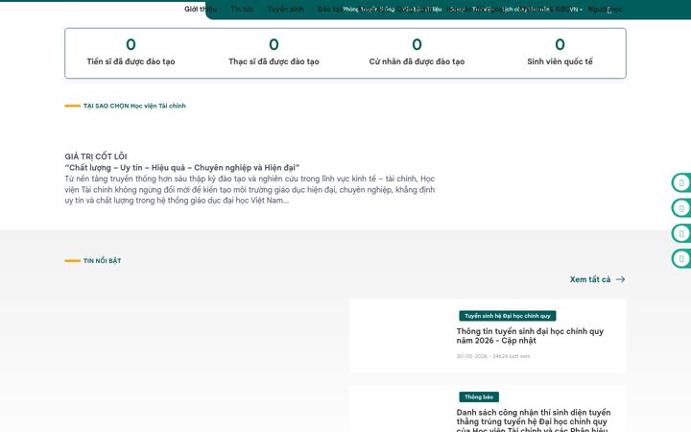Open the Tuyển sinh navigation item
691x432 pixels.
286,9
